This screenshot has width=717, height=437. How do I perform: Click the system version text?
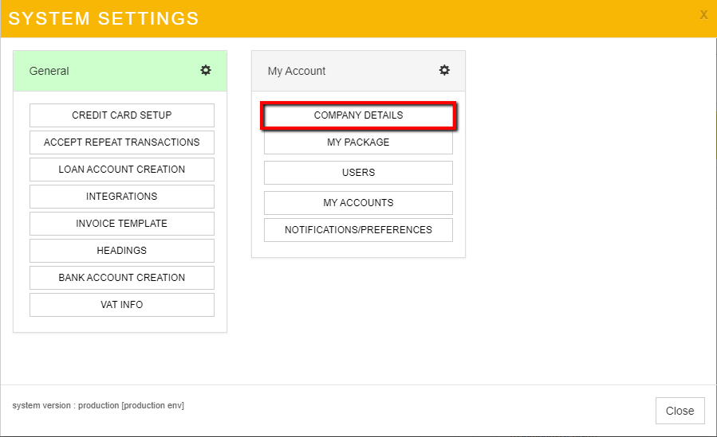pos(98,406)
